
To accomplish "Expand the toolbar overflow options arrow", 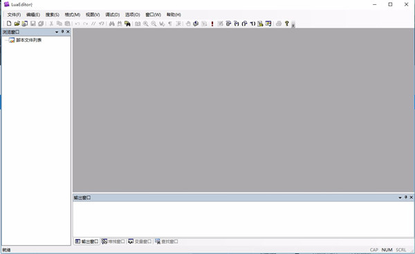I will tap(293, 25).
